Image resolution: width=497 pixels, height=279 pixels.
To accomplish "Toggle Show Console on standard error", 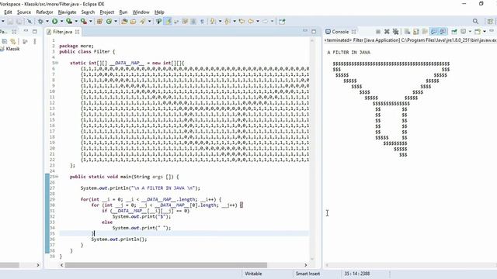I will point(443,32).
